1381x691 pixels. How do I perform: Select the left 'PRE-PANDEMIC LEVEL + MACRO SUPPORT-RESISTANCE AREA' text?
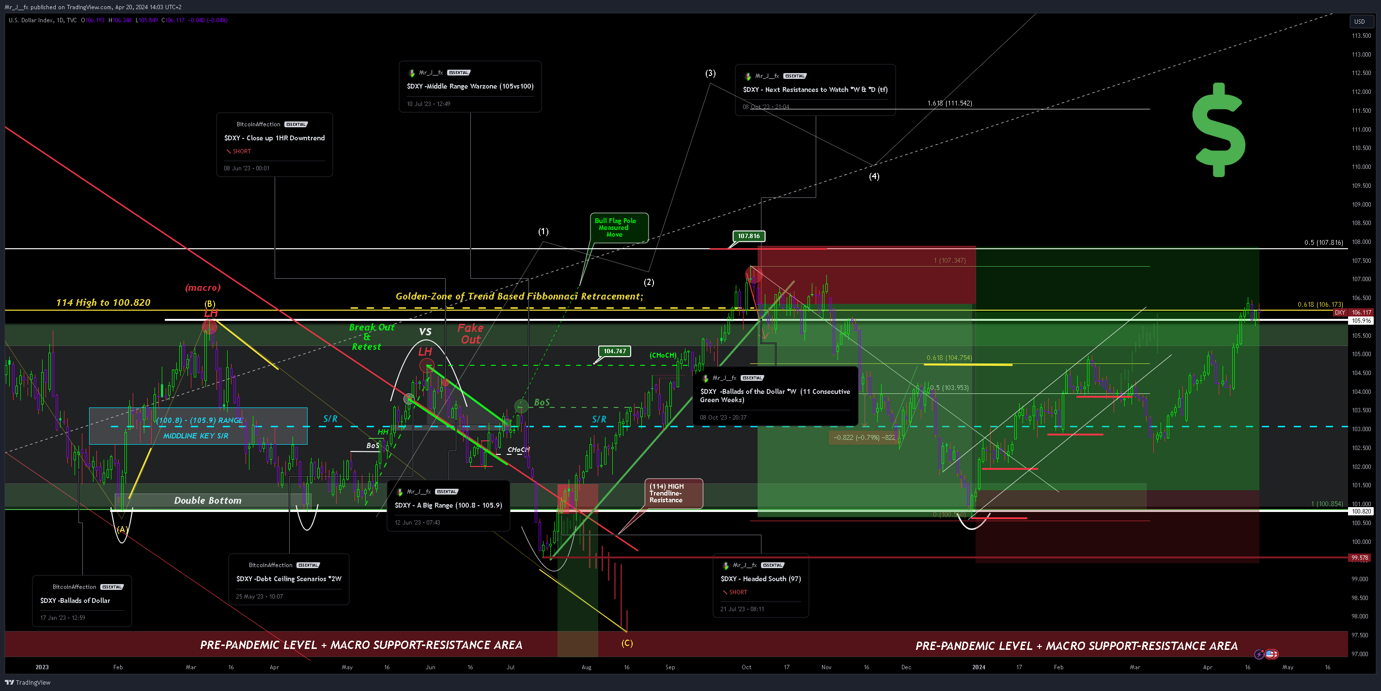point(361,645)
